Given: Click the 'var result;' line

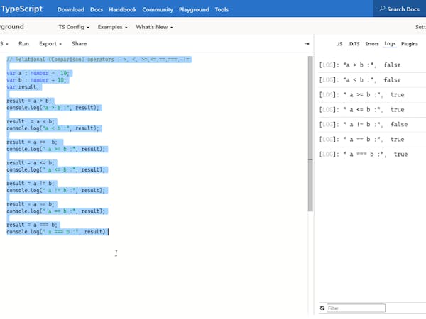Looking at the screenshot, I should [23, 87].
